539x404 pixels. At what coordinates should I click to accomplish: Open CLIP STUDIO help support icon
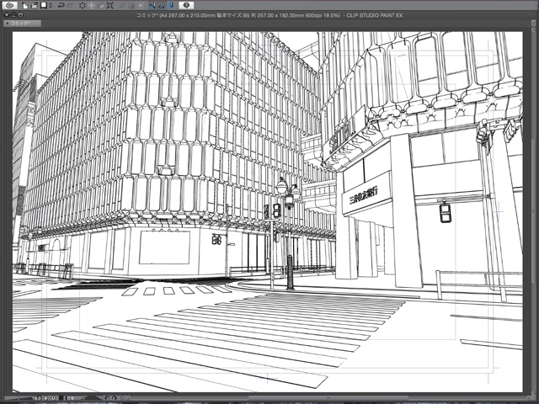click(x=186, y=6)
